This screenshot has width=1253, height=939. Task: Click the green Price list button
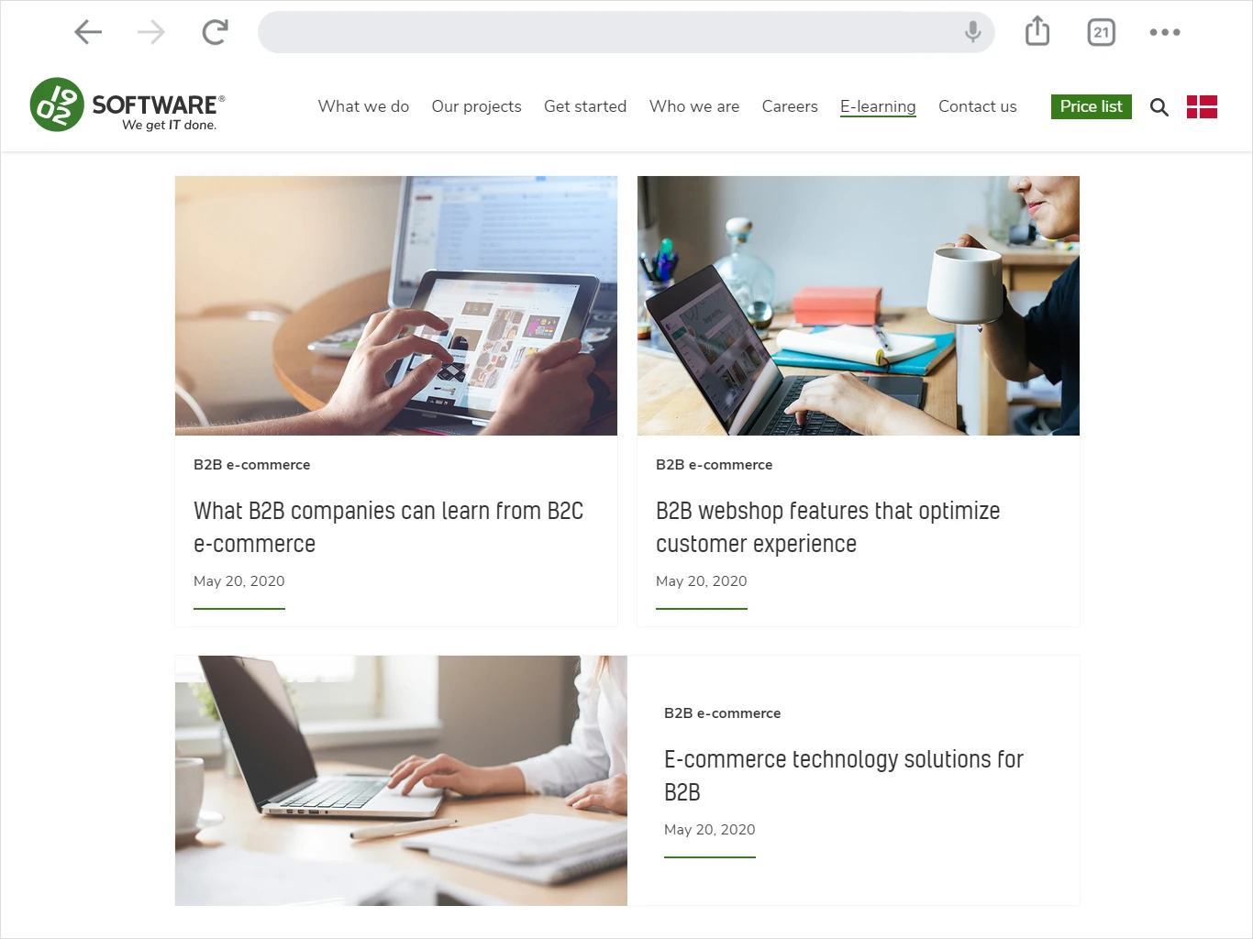(1092, 106)
